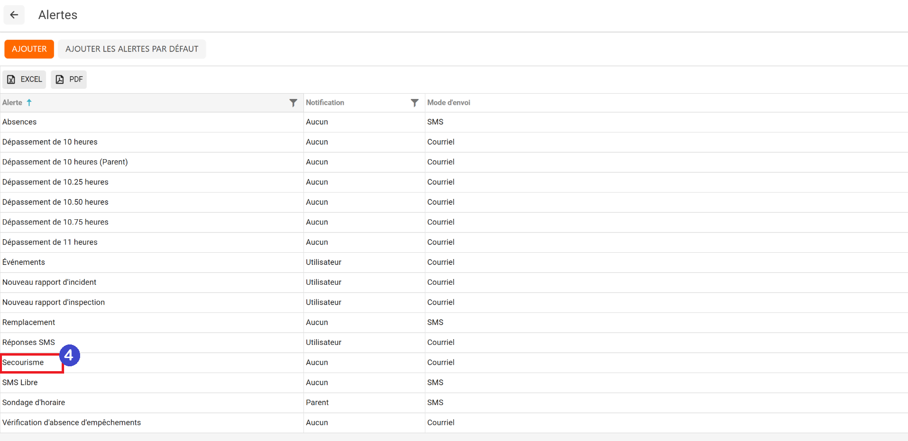Select the Réponses SMS alert

point(29,343)
